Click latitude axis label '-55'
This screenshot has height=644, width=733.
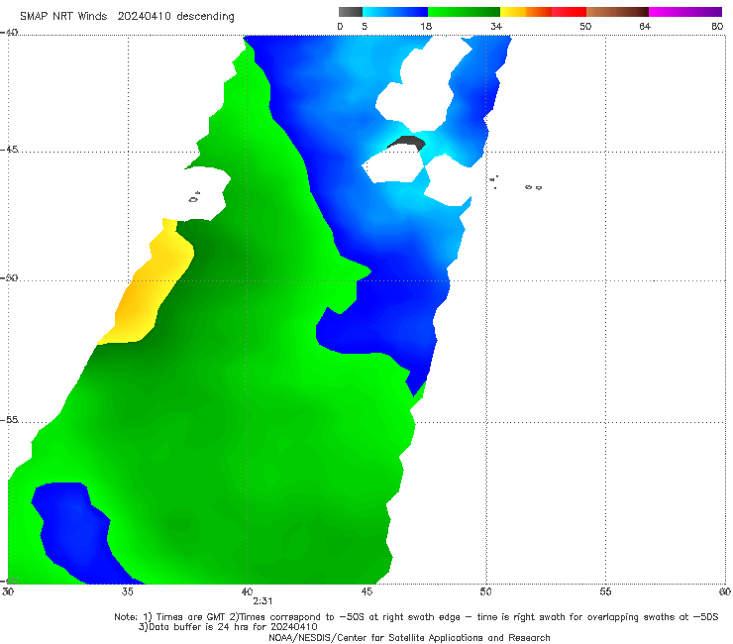pos(9,419)
